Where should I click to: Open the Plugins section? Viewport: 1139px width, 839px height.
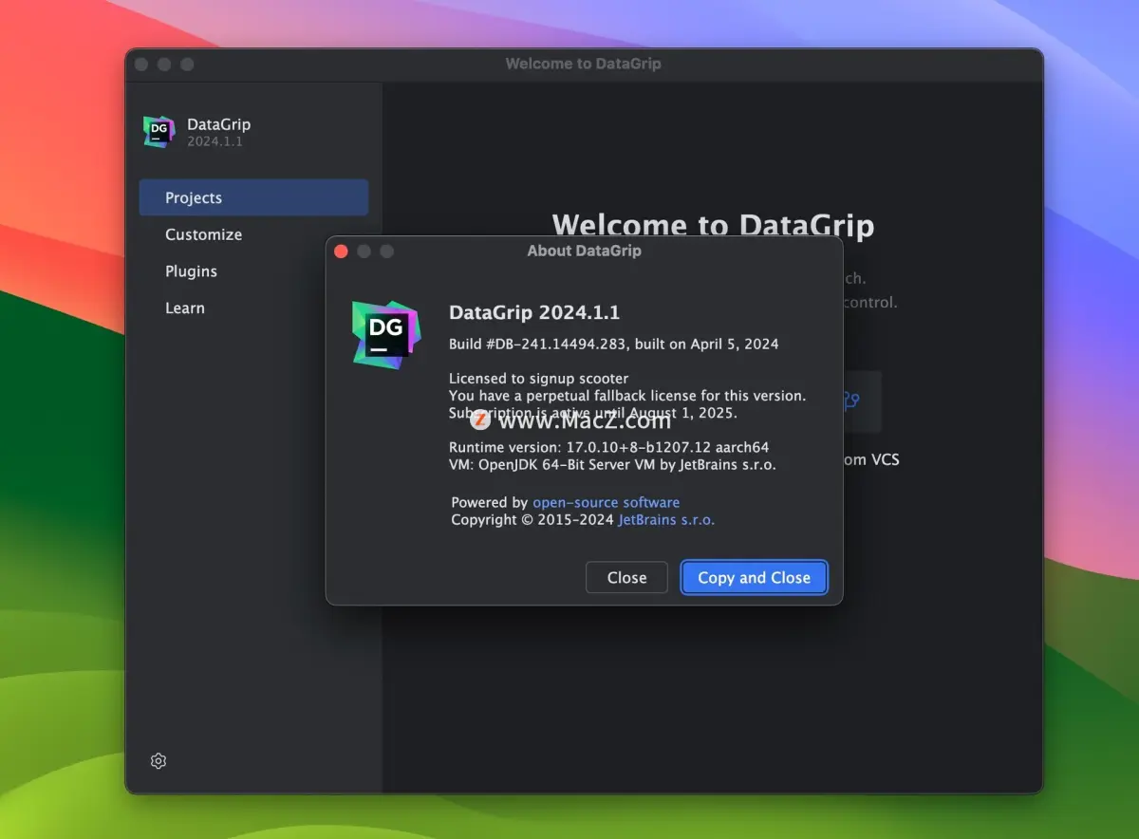tap(191, 271)
